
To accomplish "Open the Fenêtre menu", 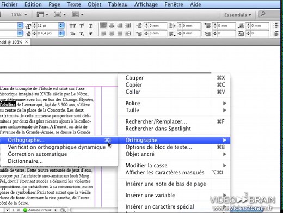I will pos(174,4).
